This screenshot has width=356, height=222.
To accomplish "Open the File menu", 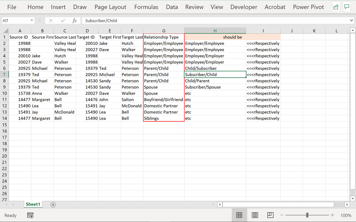I will (12, 7).
